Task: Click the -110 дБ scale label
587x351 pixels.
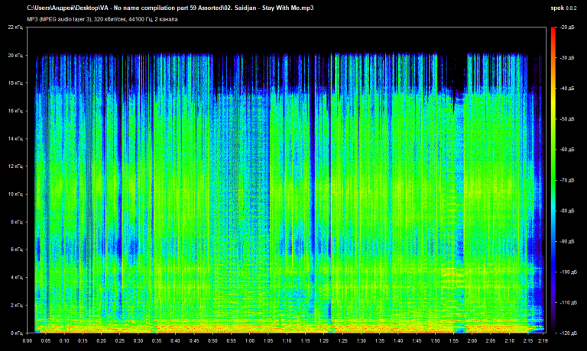Action: tap(569, 303)
